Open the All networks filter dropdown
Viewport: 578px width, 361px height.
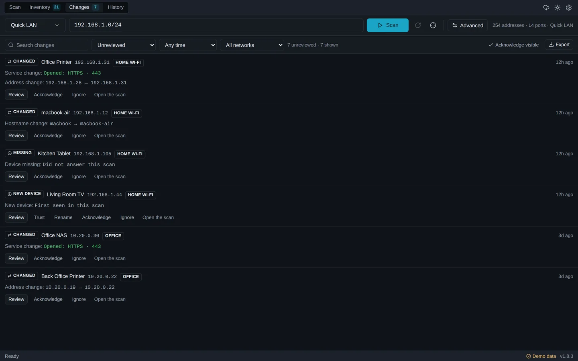[x=252, y=45]
